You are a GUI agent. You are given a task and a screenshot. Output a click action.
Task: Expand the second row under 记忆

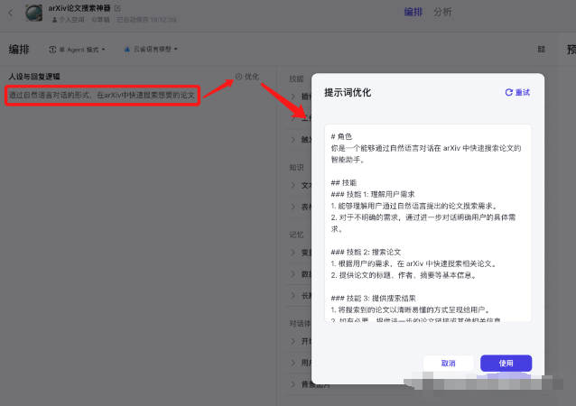(x=293, y=274)
